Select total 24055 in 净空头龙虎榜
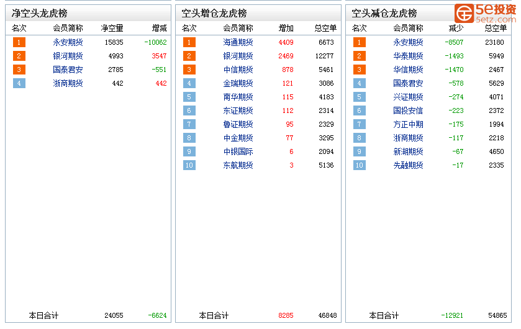This screenshot has width=521, height=329. pyautogui.click(x=114, y=315)
